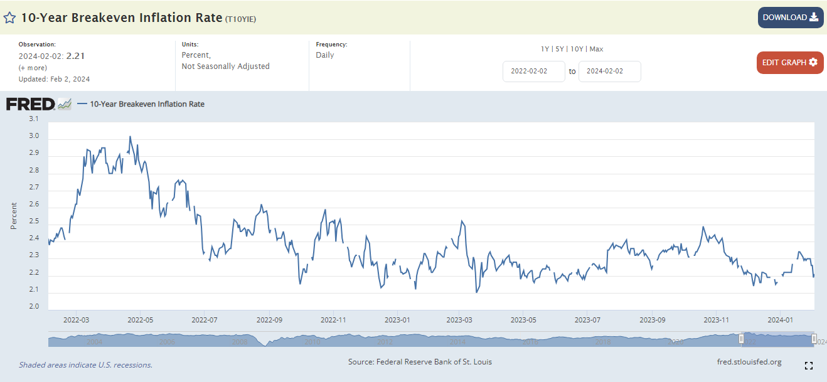Select the 1Y time range
The image size is (827, 382).
coord(545,49)
